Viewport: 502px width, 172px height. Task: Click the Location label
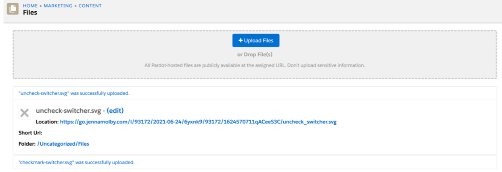tap(47, 122)
